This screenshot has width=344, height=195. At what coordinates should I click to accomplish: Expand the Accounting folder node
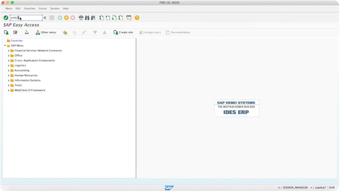9,71
